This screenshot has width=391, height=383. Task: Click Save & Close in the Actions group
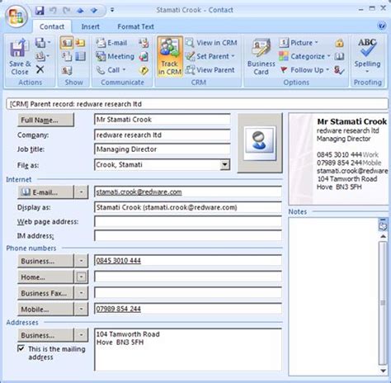pos(19,57)
